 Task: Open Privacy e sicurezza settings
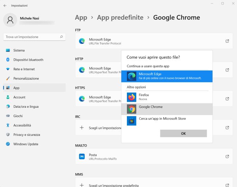click(35, 135)
